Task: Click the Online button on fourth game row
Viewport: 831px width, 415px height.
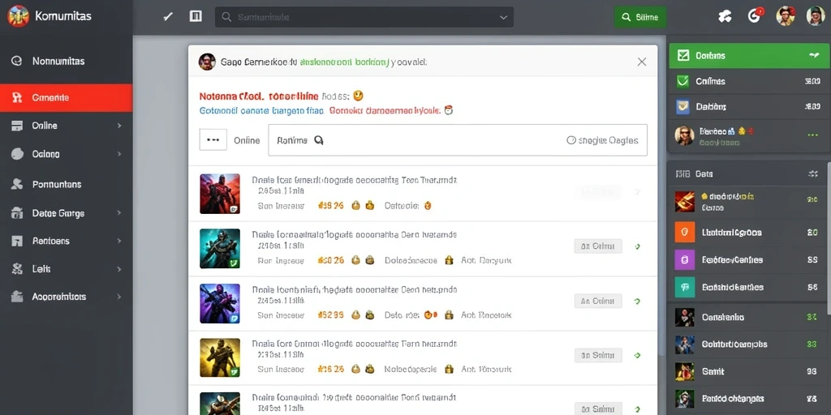Action: (x=598, y=355)
